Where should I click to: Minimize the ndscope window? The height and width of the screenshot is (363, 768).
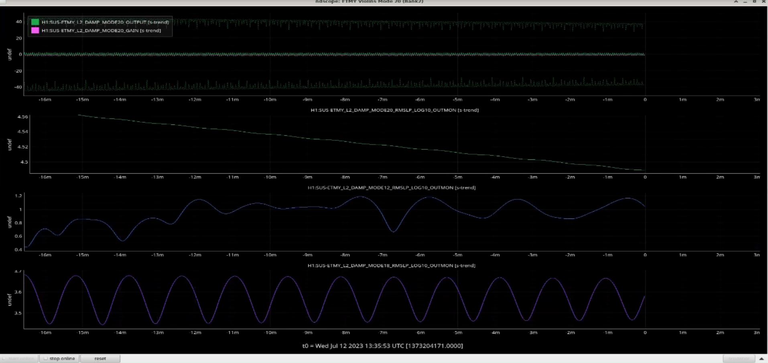pyautogui.click(x=745, y=2)
